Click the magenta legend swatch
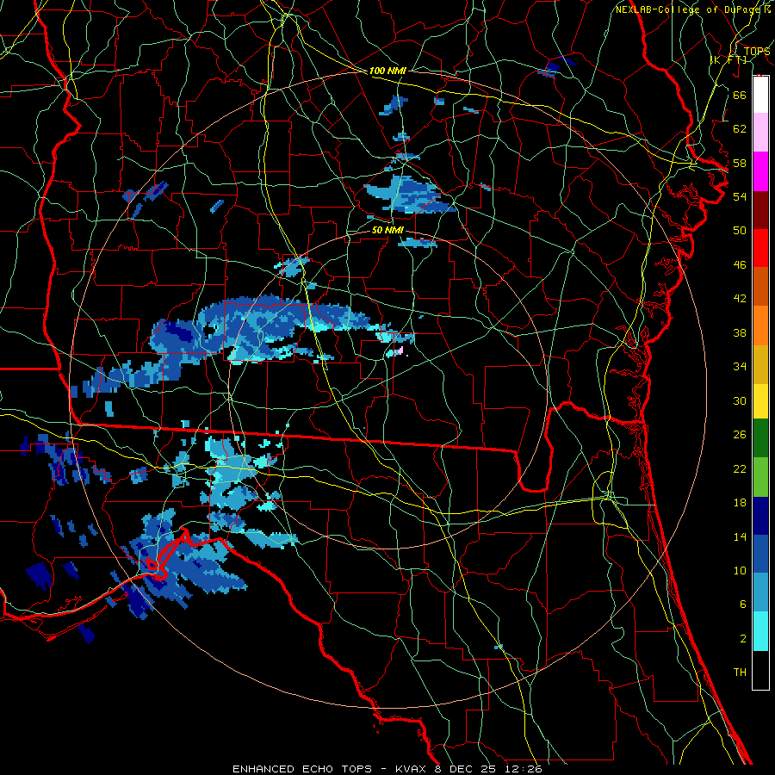The height and width of the screenshot is (775, 775). point(760,171)
